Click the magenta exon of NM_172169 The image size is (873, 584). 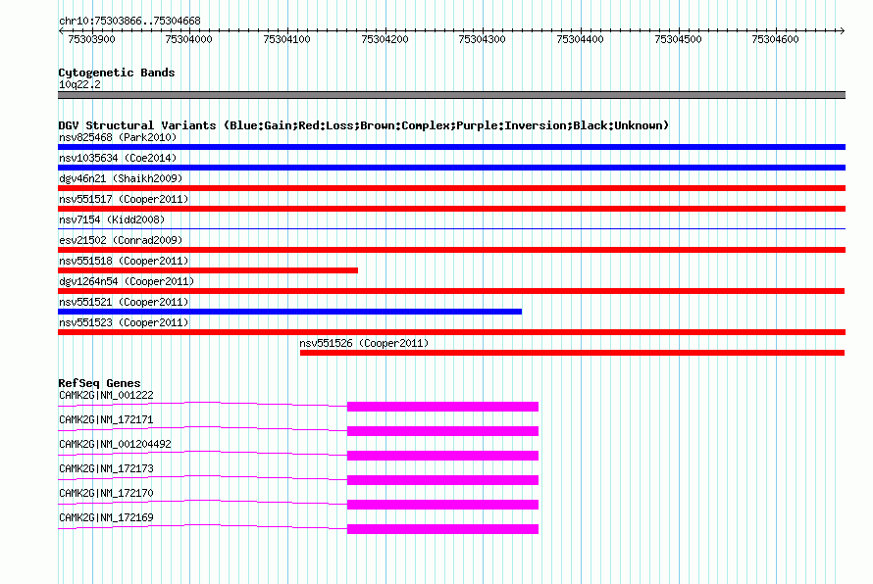click(442, 529)
